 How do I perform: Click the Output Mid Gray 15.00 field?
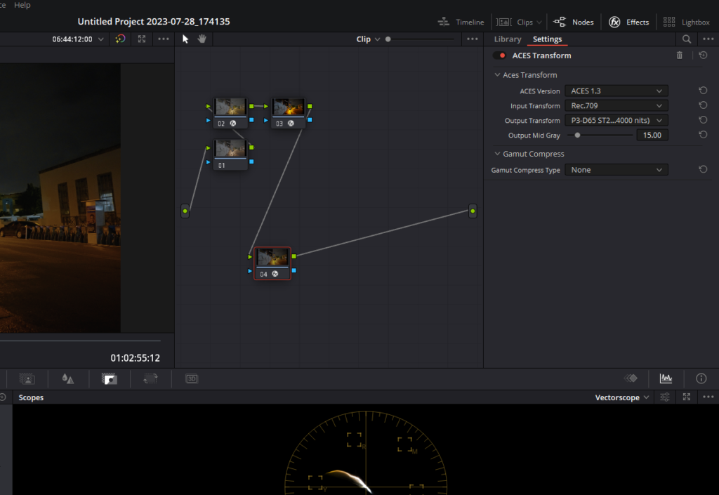652,136
